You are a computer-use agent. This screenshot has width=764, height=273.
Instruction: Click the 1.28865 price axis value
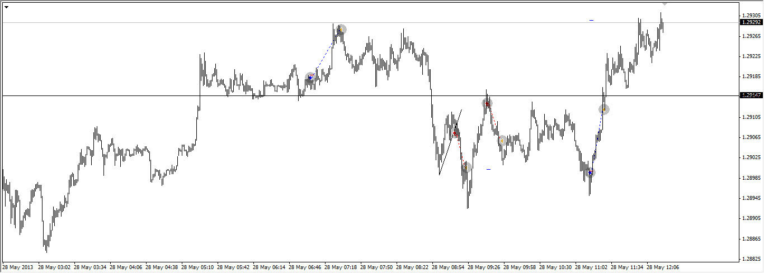click(x=751, y=238)
